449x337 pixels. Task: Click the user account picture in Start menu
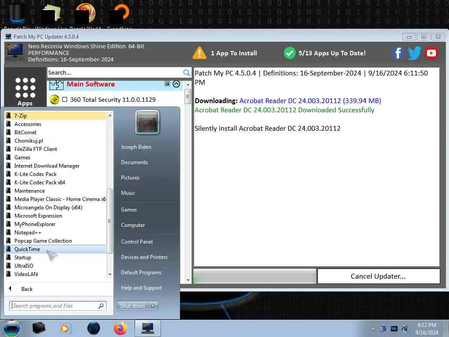[147, 122]
